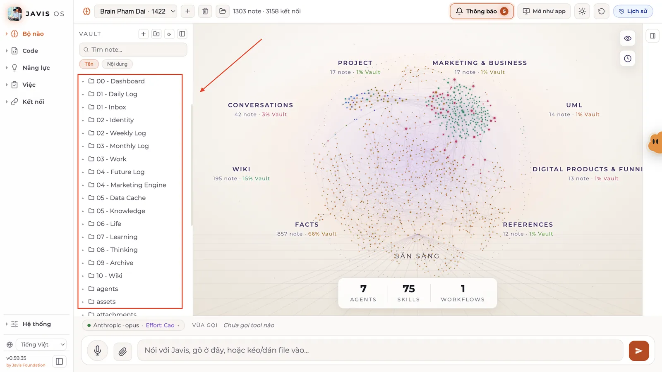Screen dimensions: 662x372
Task: Click the new folder icon in VAULT header
Action: point(156,34)
